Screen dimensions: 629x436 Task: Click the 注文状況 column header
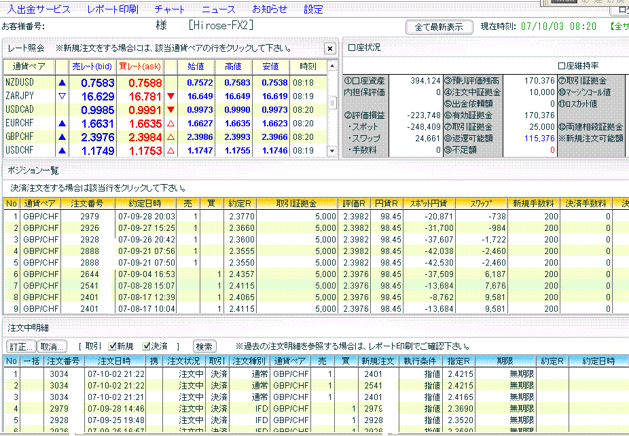tap(183, 361)
